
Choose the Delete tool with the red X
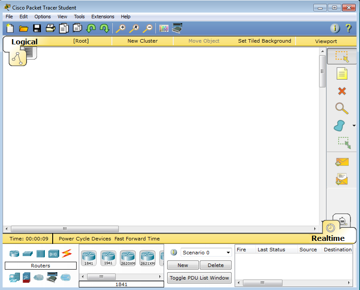[342, 91]
